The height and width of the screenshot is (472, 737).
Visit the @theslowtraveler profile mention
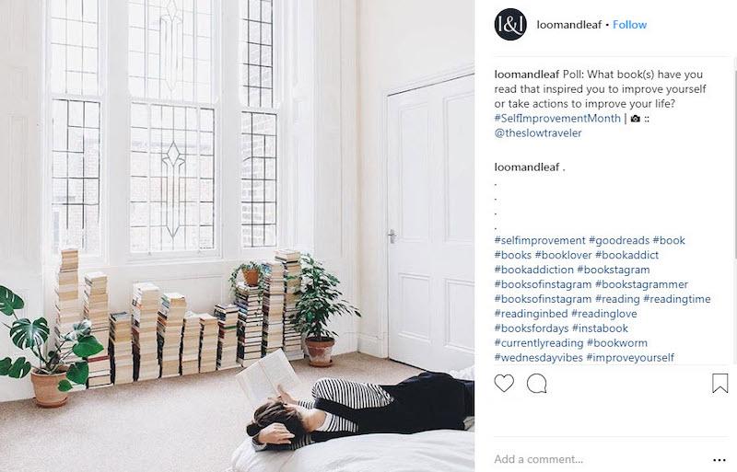coord(538,132)
